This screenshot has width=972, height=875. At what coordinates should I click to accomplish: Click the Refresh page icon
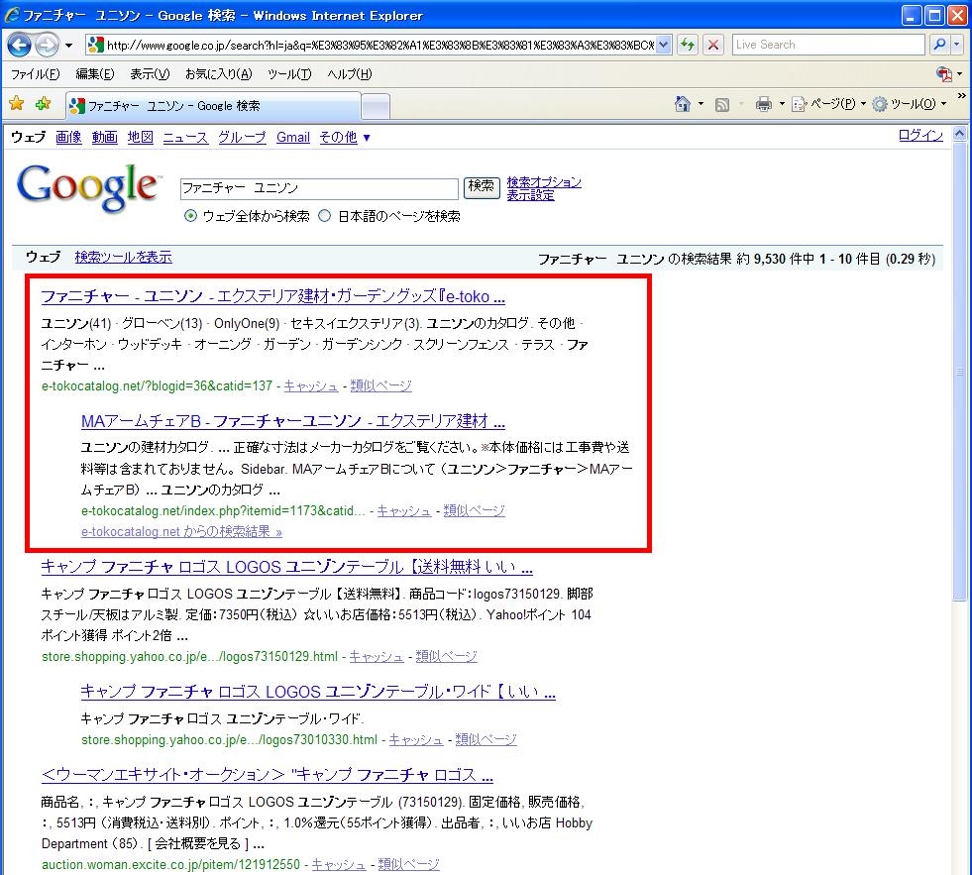[x=688, y=45]
